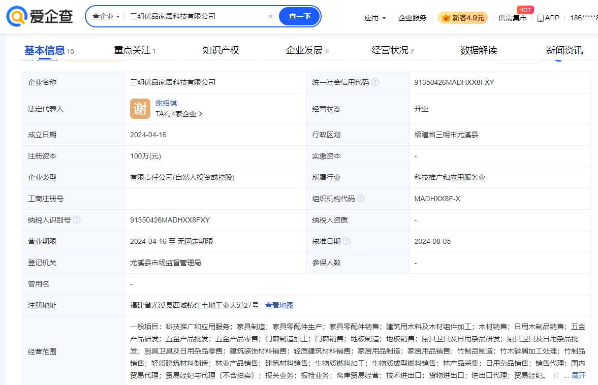Open the 知识产权 tab
This screenshot has width=598, height=385.
tap(221, 50)
